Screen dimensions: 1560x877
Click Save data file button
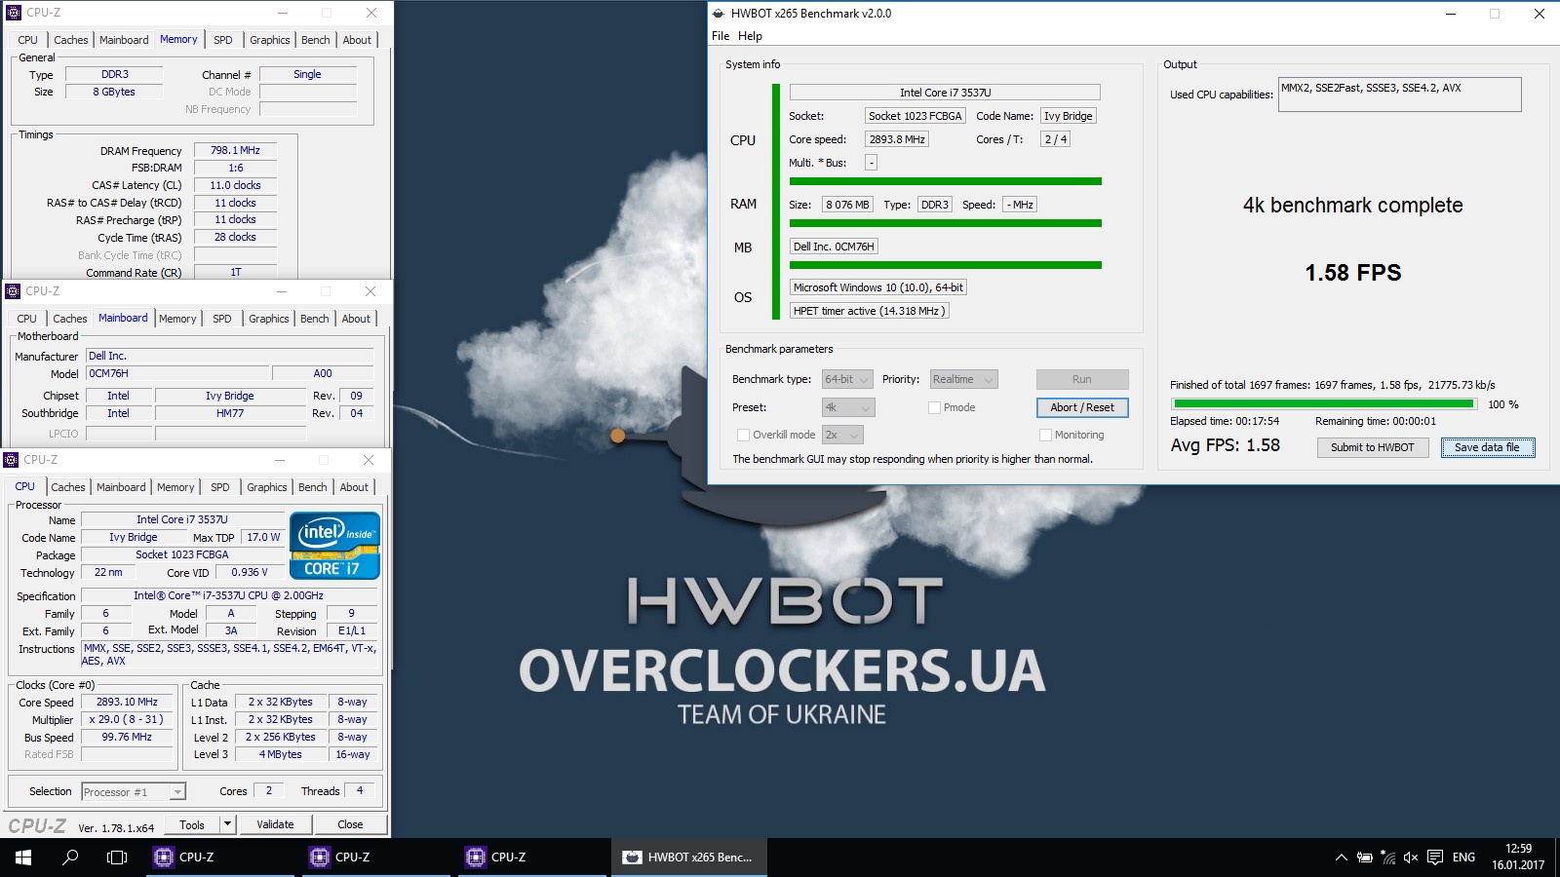(1487, 447)
